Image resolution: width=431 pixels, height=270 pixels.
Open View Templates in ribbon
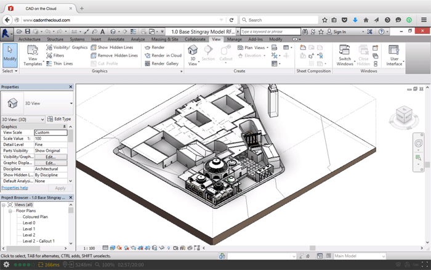[x=33, y=55]
